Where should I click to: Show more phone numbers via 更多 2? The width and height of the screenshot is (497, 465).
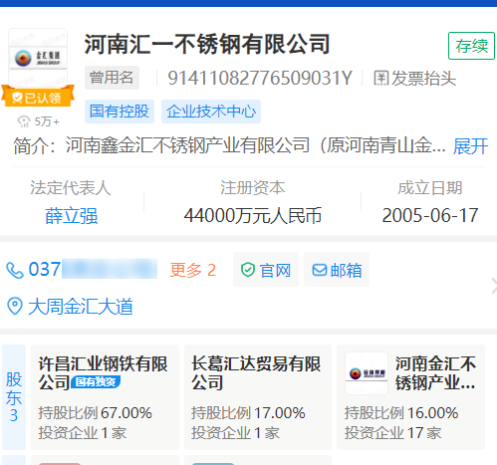coord(193,270)
